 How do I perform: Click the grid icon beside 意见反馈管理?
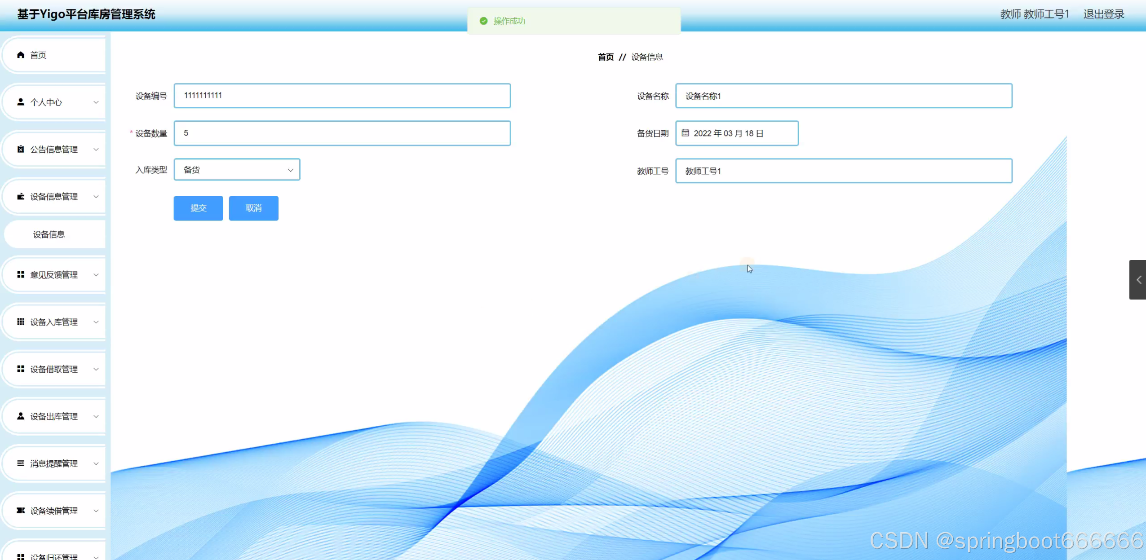coord(21,274)
